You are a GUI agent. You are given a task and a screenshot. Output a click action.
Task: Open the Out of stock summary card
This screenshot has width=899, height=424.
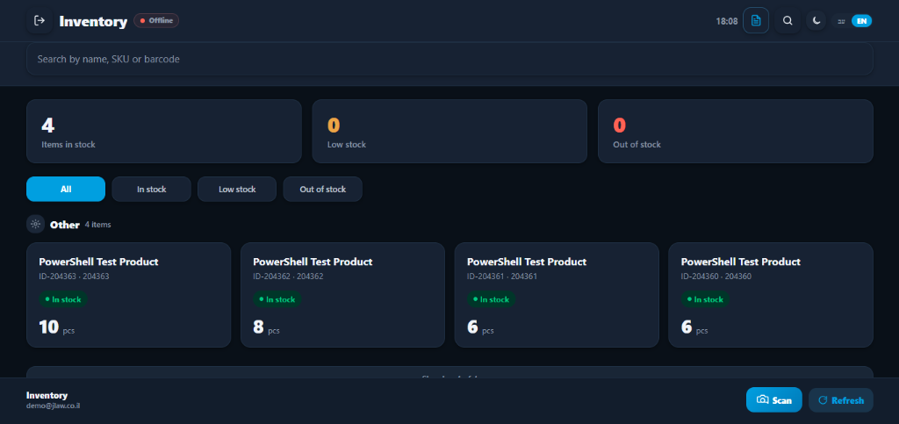pos(736,131)
